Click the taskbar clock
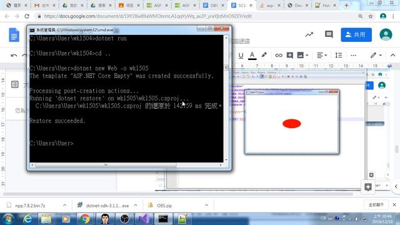This screenshot has height=225, width=400. coord(382,219)
